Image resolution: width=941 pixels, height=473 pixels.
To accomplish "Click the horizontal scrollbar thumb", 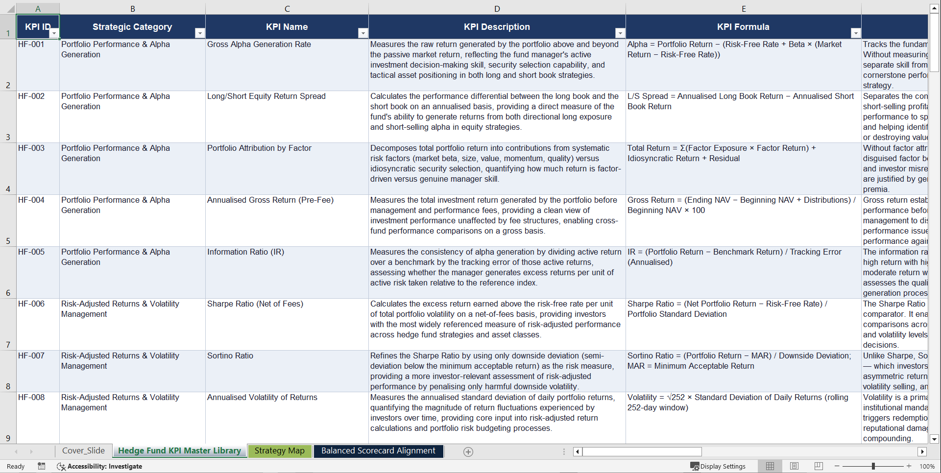I will [642, 451].
